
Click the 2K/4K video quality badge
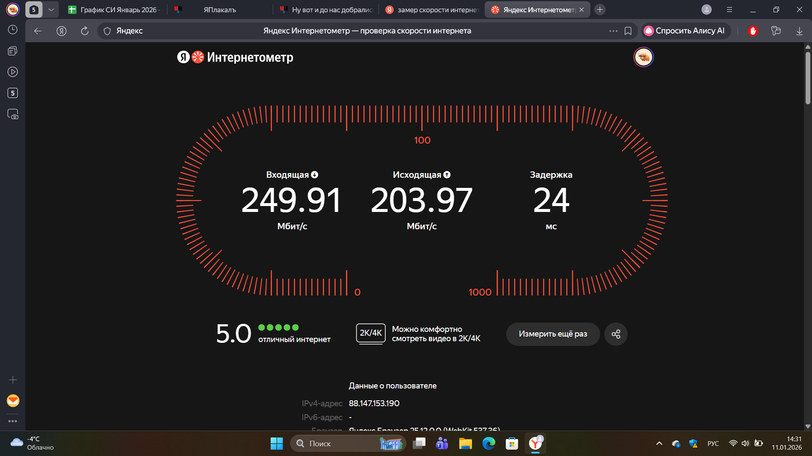(x=370, y=333)
